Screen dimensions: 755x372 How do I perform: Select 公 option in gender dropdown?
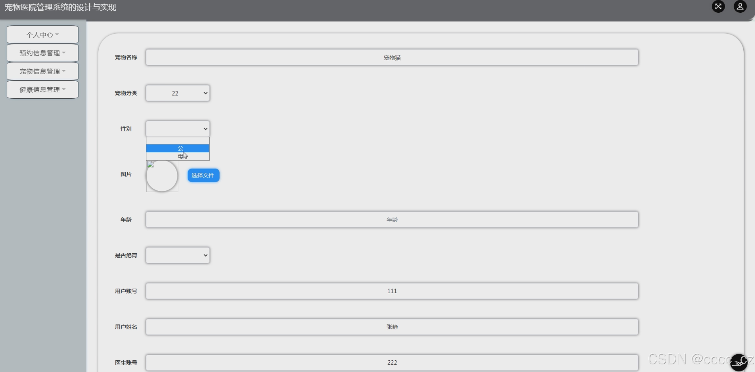[x=178, y=148]
